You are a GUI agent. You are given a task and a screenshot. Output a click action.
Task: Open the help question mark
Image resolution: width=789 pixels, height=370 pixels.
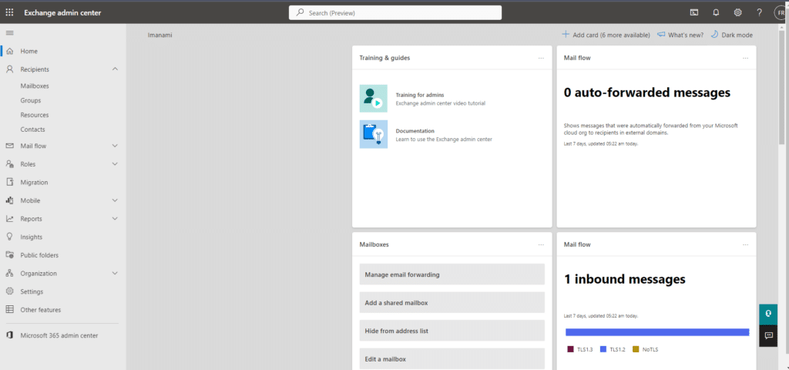(x=760, y=12)
